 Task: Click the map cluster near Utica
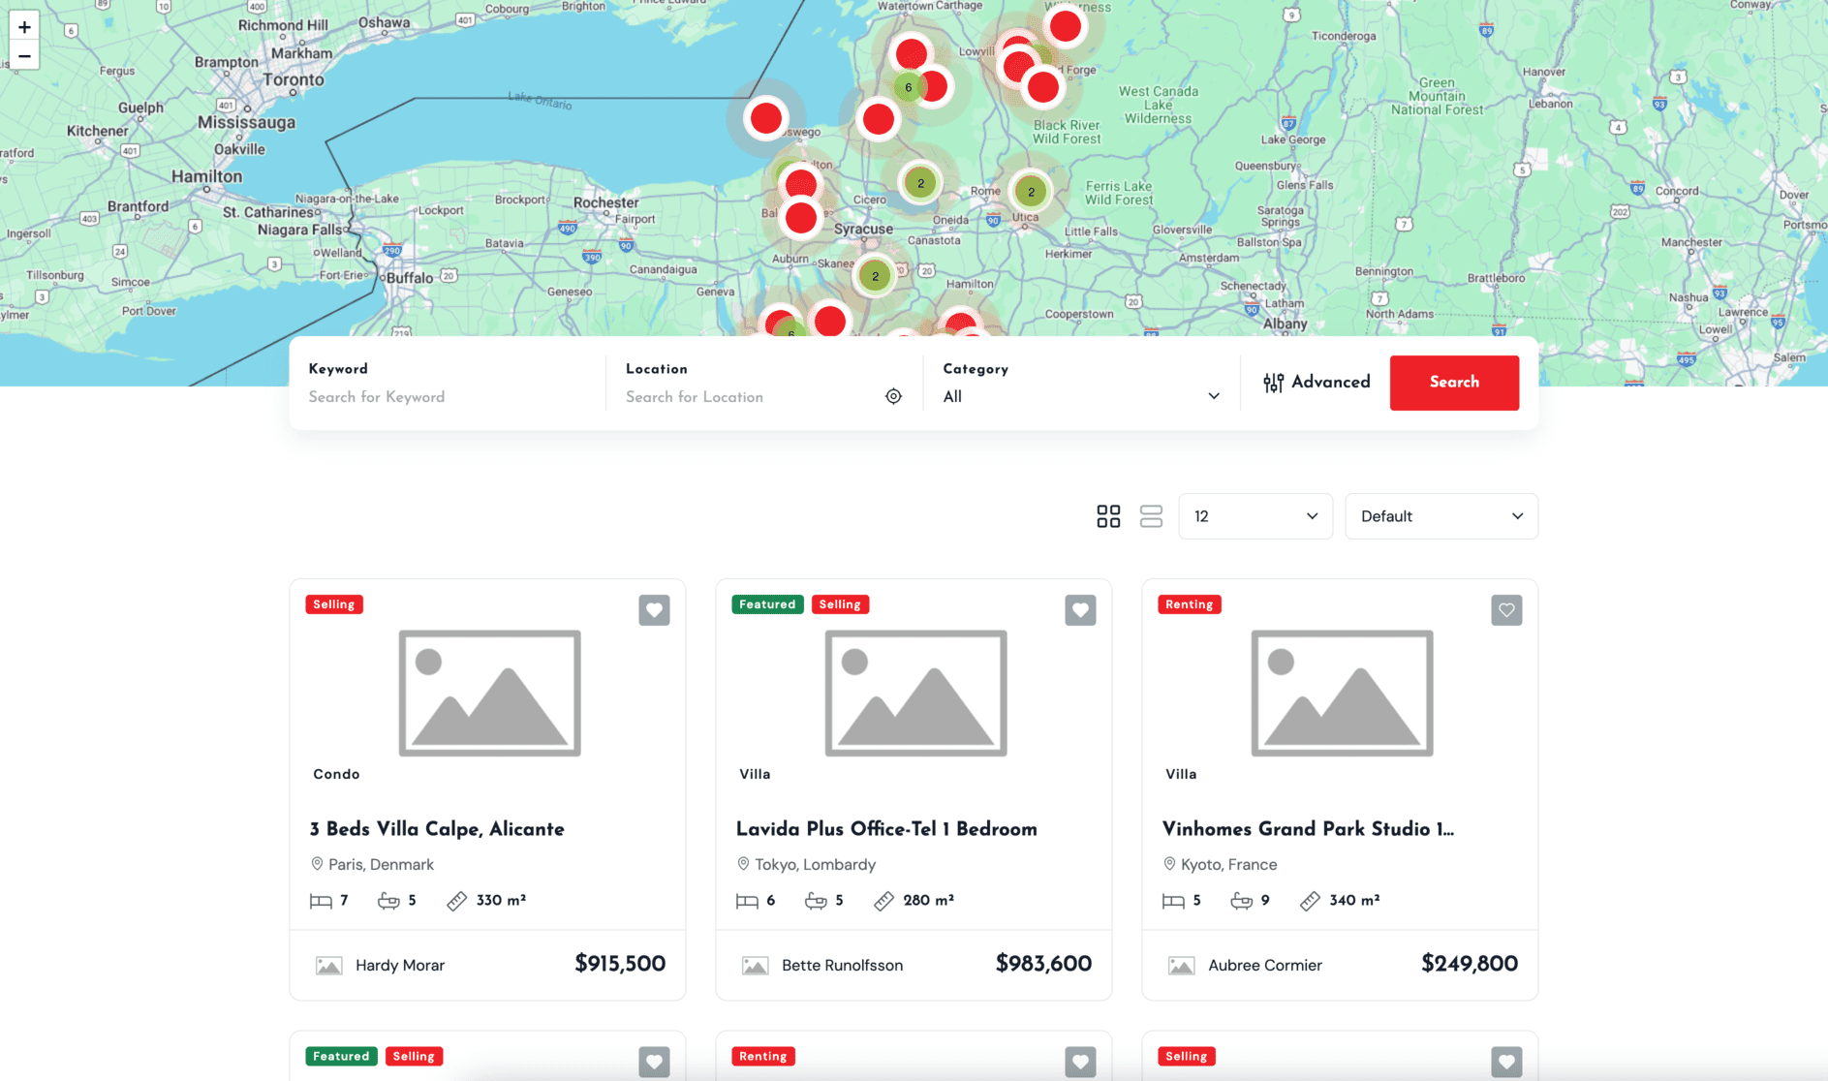[x=1031, y=192]
